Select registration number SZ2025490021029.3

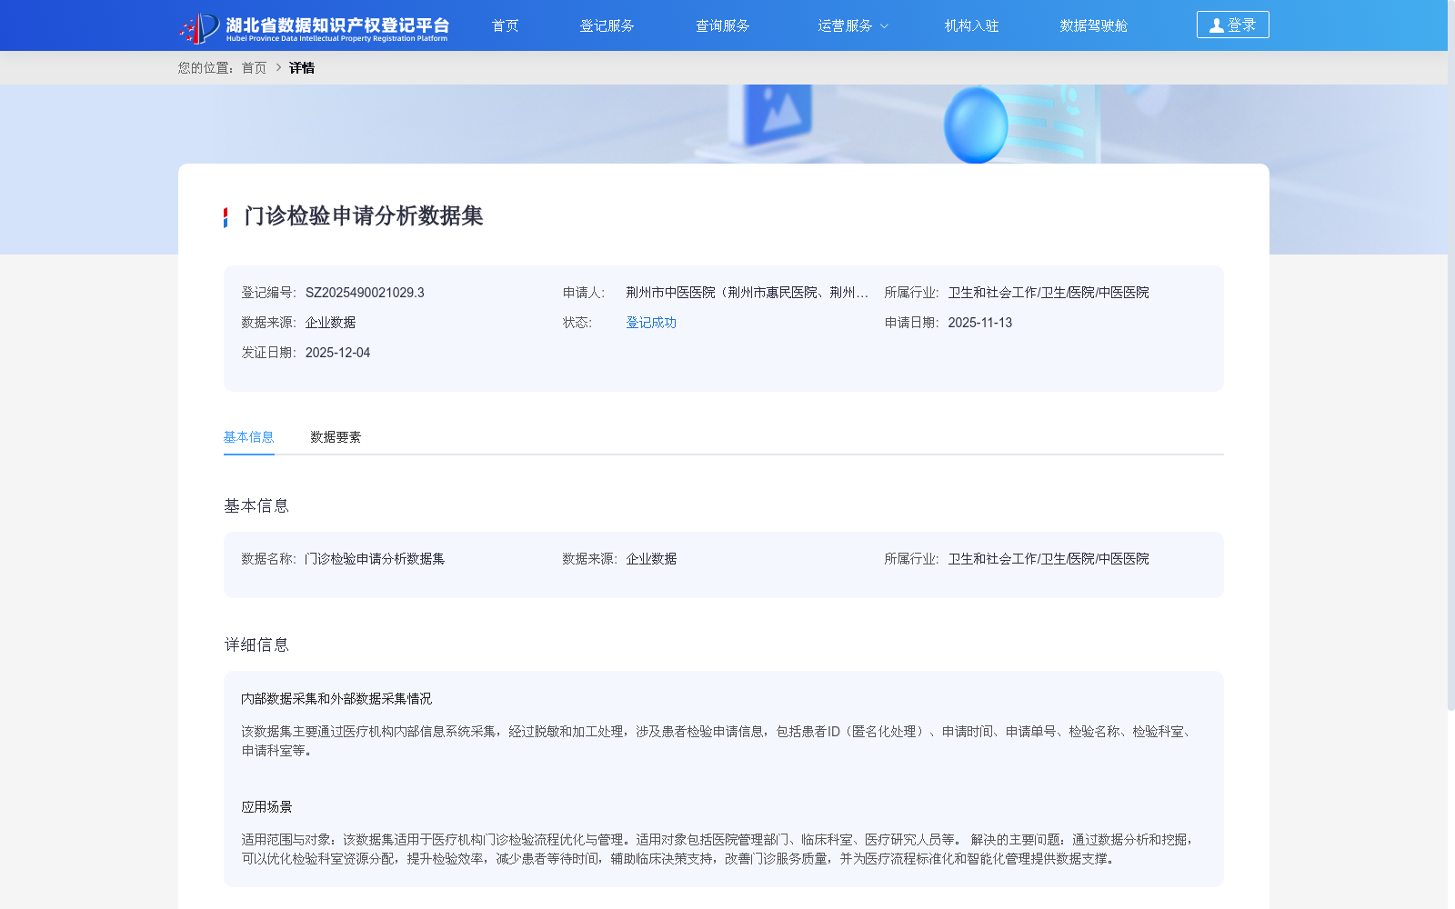[365, 293]
